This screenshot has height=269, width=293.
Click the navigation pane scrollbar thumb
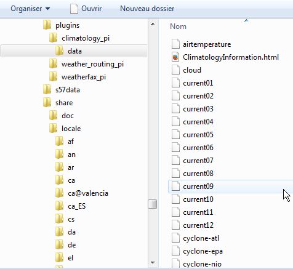click(x=153, y=204)
